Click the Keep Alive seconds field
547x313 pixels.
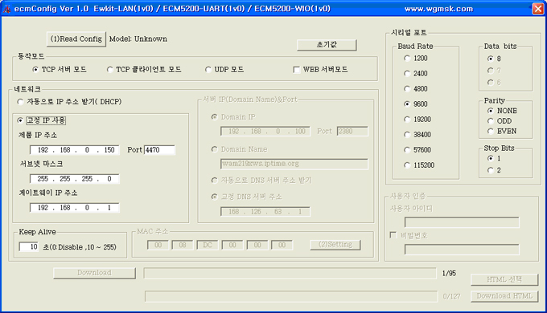(x=28, y=247)
